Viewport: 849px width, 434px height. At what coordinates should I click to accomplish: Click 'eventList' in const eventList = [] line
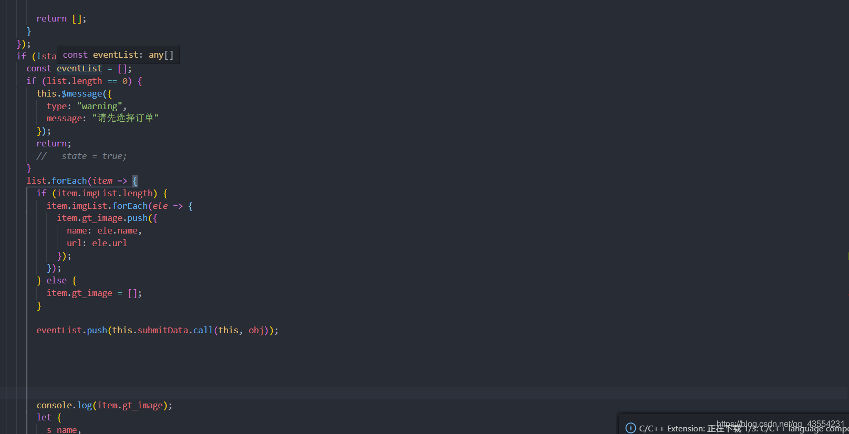79,68
